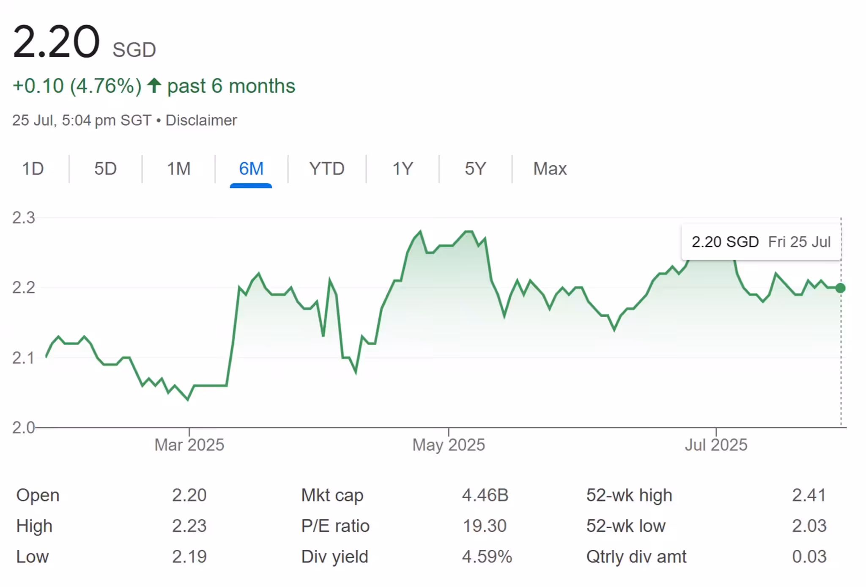This screenshot has height=587, width=866.
Task: Click the P/E ratio label
Action: (x=335, y=526)
